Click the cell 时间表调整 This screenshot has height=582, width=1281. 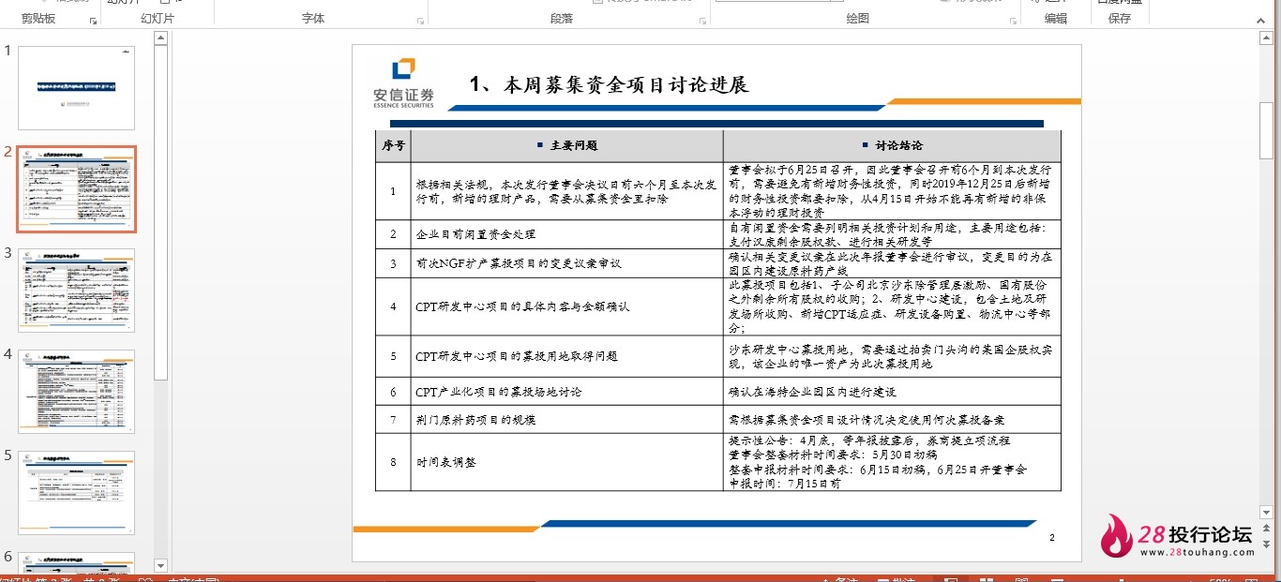[x=566, y=462]
